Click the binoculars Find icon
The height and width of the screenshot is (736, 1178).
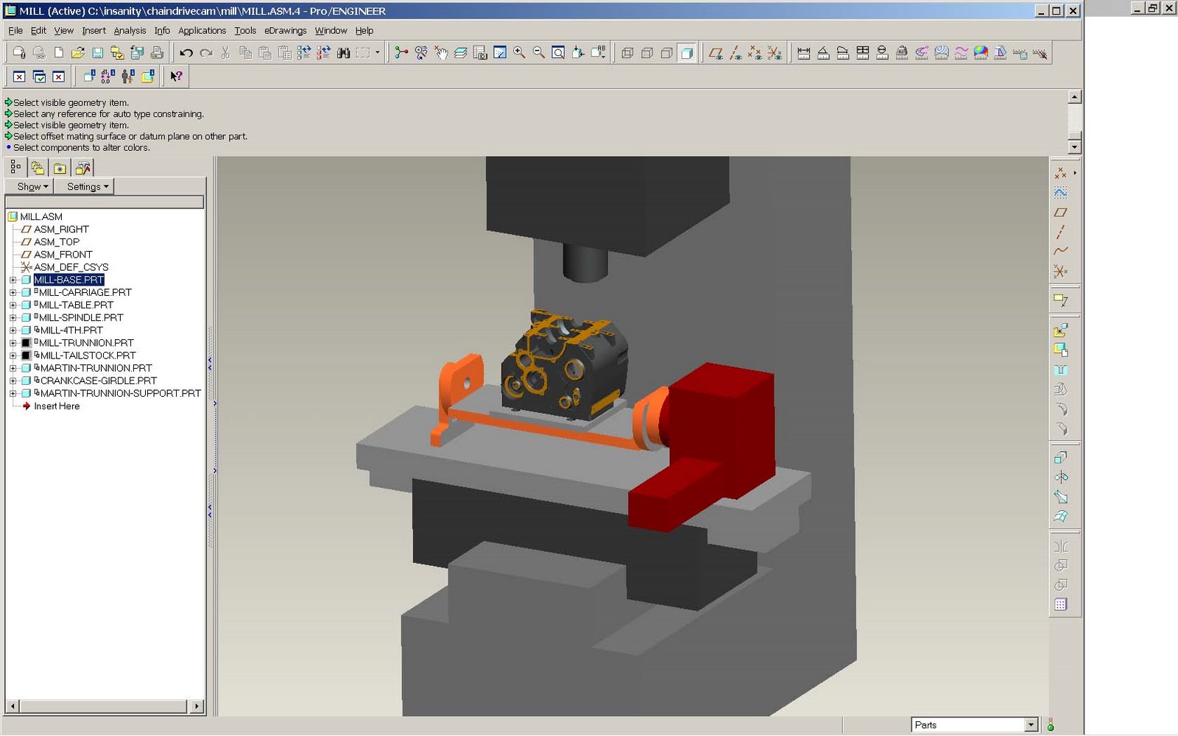pyautogui.click(x=343, y=53)
